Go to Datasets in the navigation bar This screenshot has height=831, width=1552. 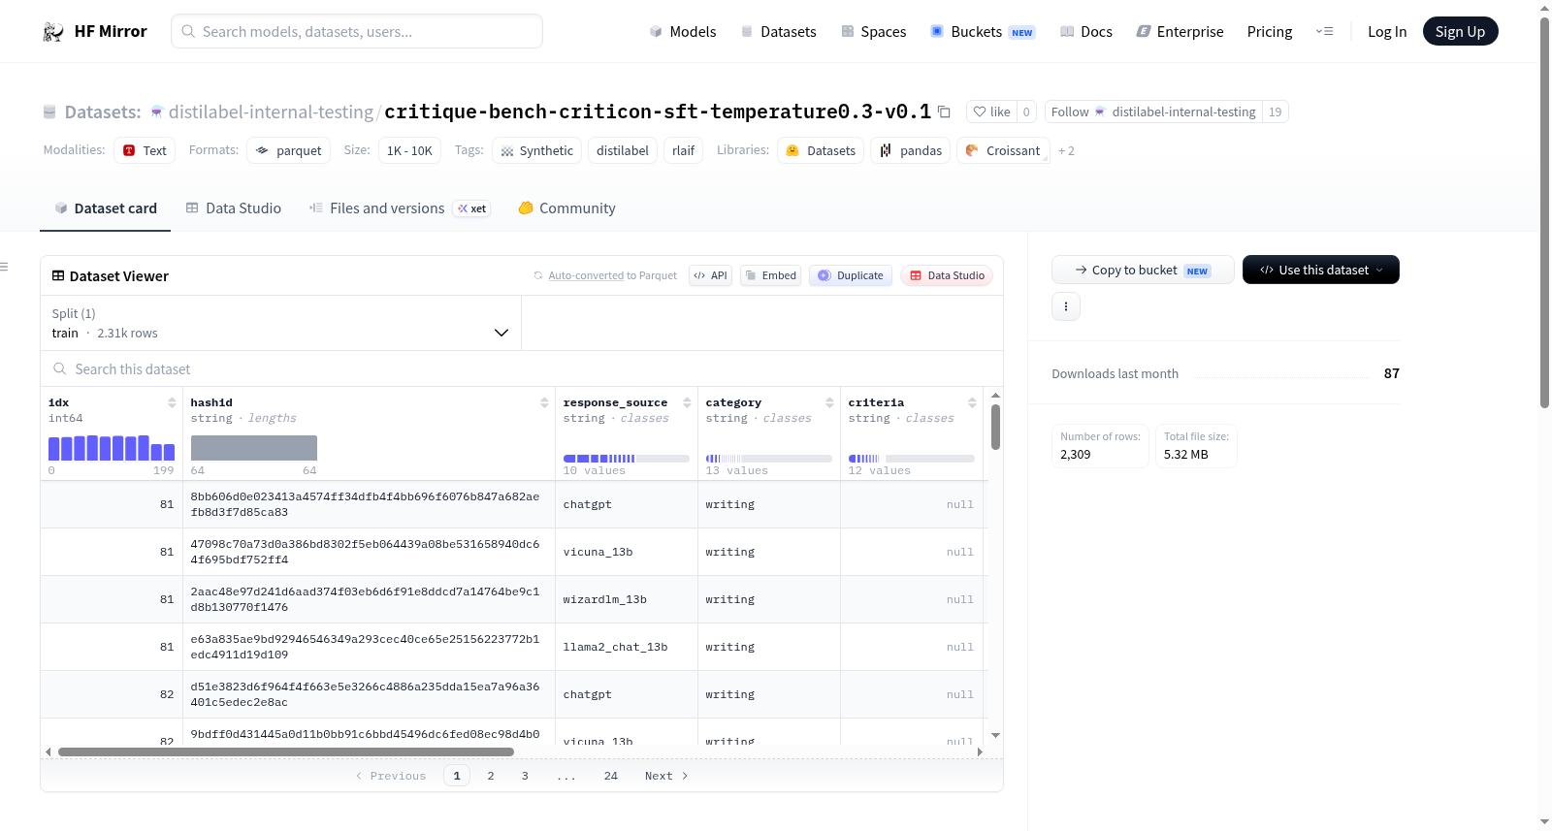pos(778,32)
